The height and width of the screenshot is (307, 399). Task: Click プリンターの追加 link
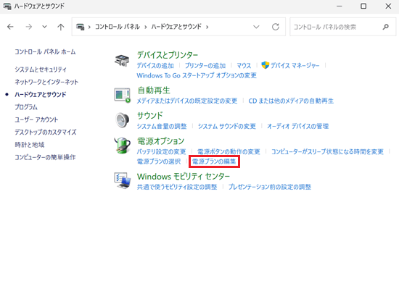click(x=205, y=65)
